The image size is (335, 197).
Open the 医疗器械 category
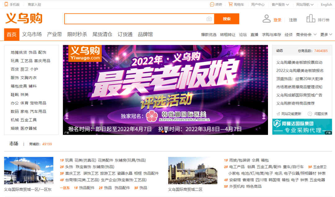[29, 128]
